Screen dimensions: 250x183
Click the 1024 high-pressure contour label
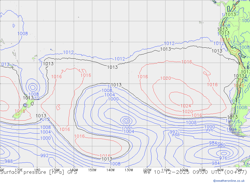tap(186, 106)
